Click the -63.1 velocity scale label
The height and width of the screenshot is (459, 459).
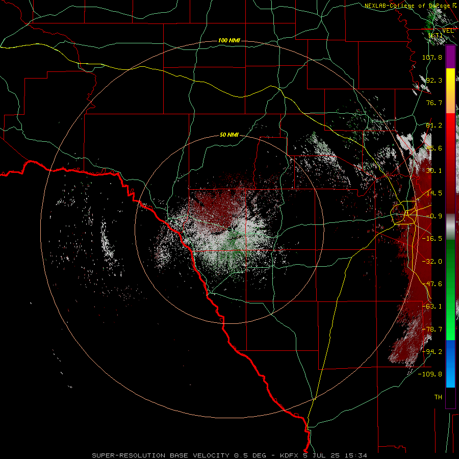432,307
